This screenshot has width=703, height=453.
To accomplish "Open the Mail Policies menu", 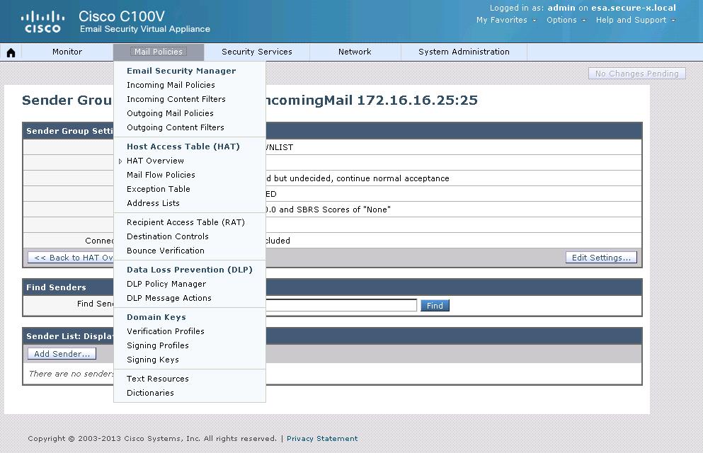I will click(159, 52).
